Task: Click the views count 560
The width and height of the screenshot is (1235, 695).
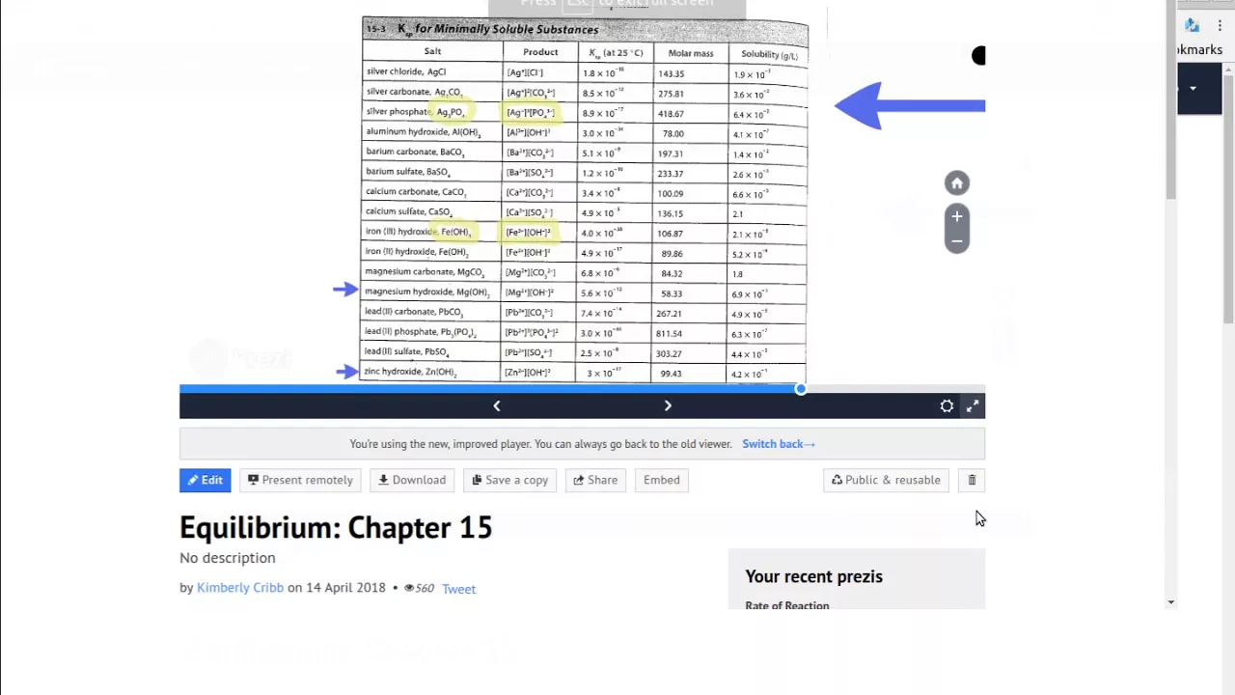Action: [420, 588]
